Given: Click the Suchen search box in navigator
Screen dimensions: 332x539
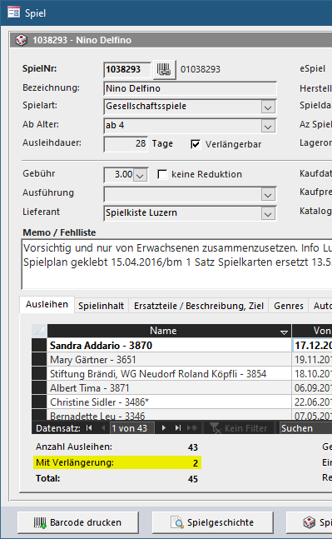Looking at the screenshot, I should 305,428.
